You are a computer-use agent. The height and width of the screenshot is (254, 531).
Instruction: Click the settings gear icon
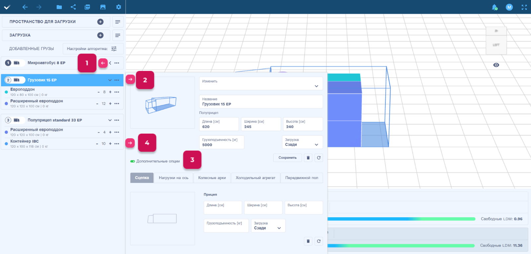pos(118,7)
